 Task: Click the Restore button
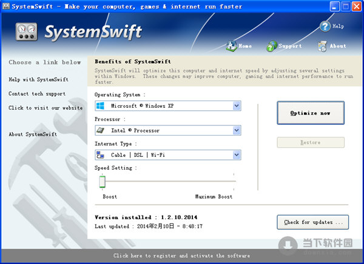(311, 142)
